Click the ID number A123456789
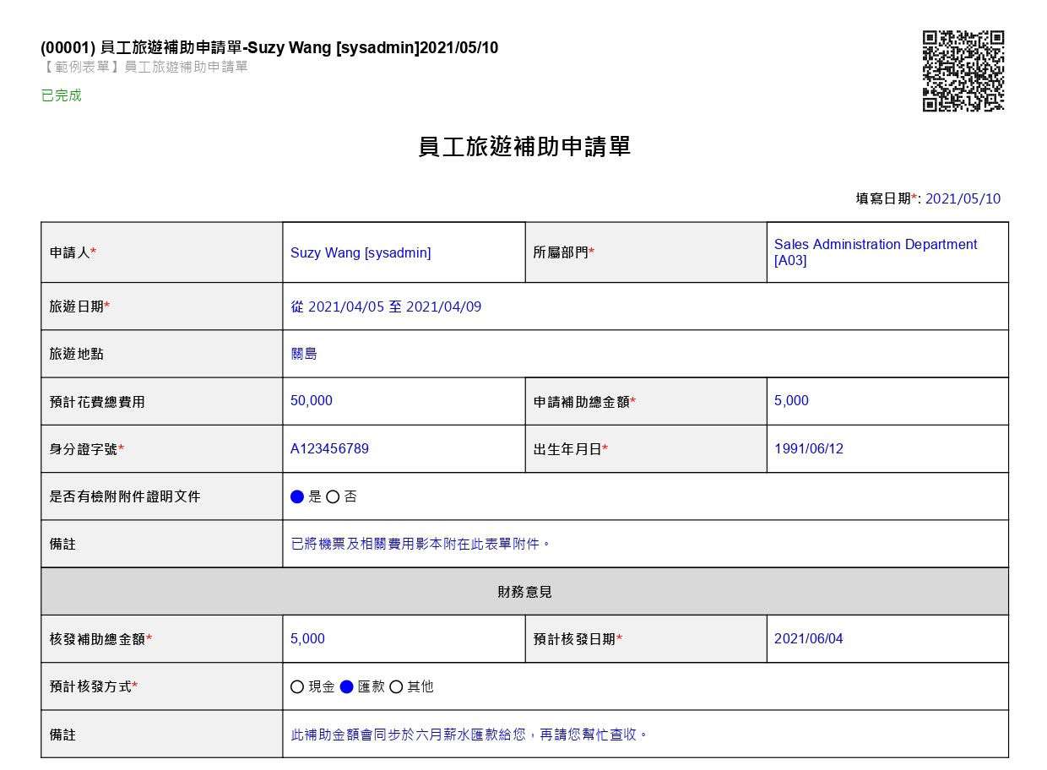The height and width of the screenshot is (770, 1047). (329, 449)
